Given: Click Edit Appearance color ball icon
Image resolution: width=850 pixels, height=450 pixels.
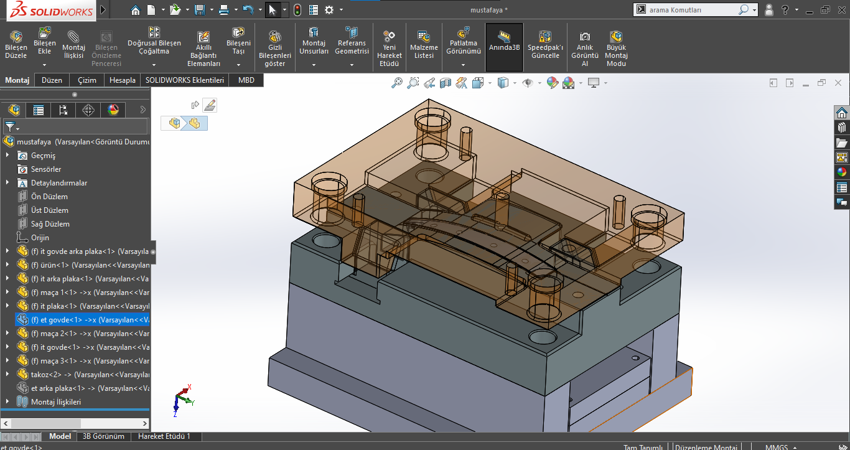Looking at the screenshot, I should tap(552, 83).
